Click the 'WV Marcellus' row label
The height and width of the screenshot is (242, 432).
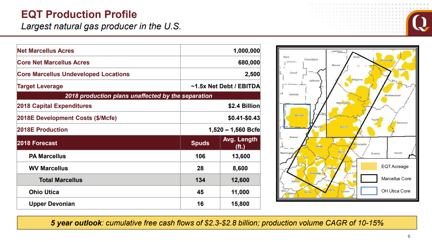(x=48, y=168)
